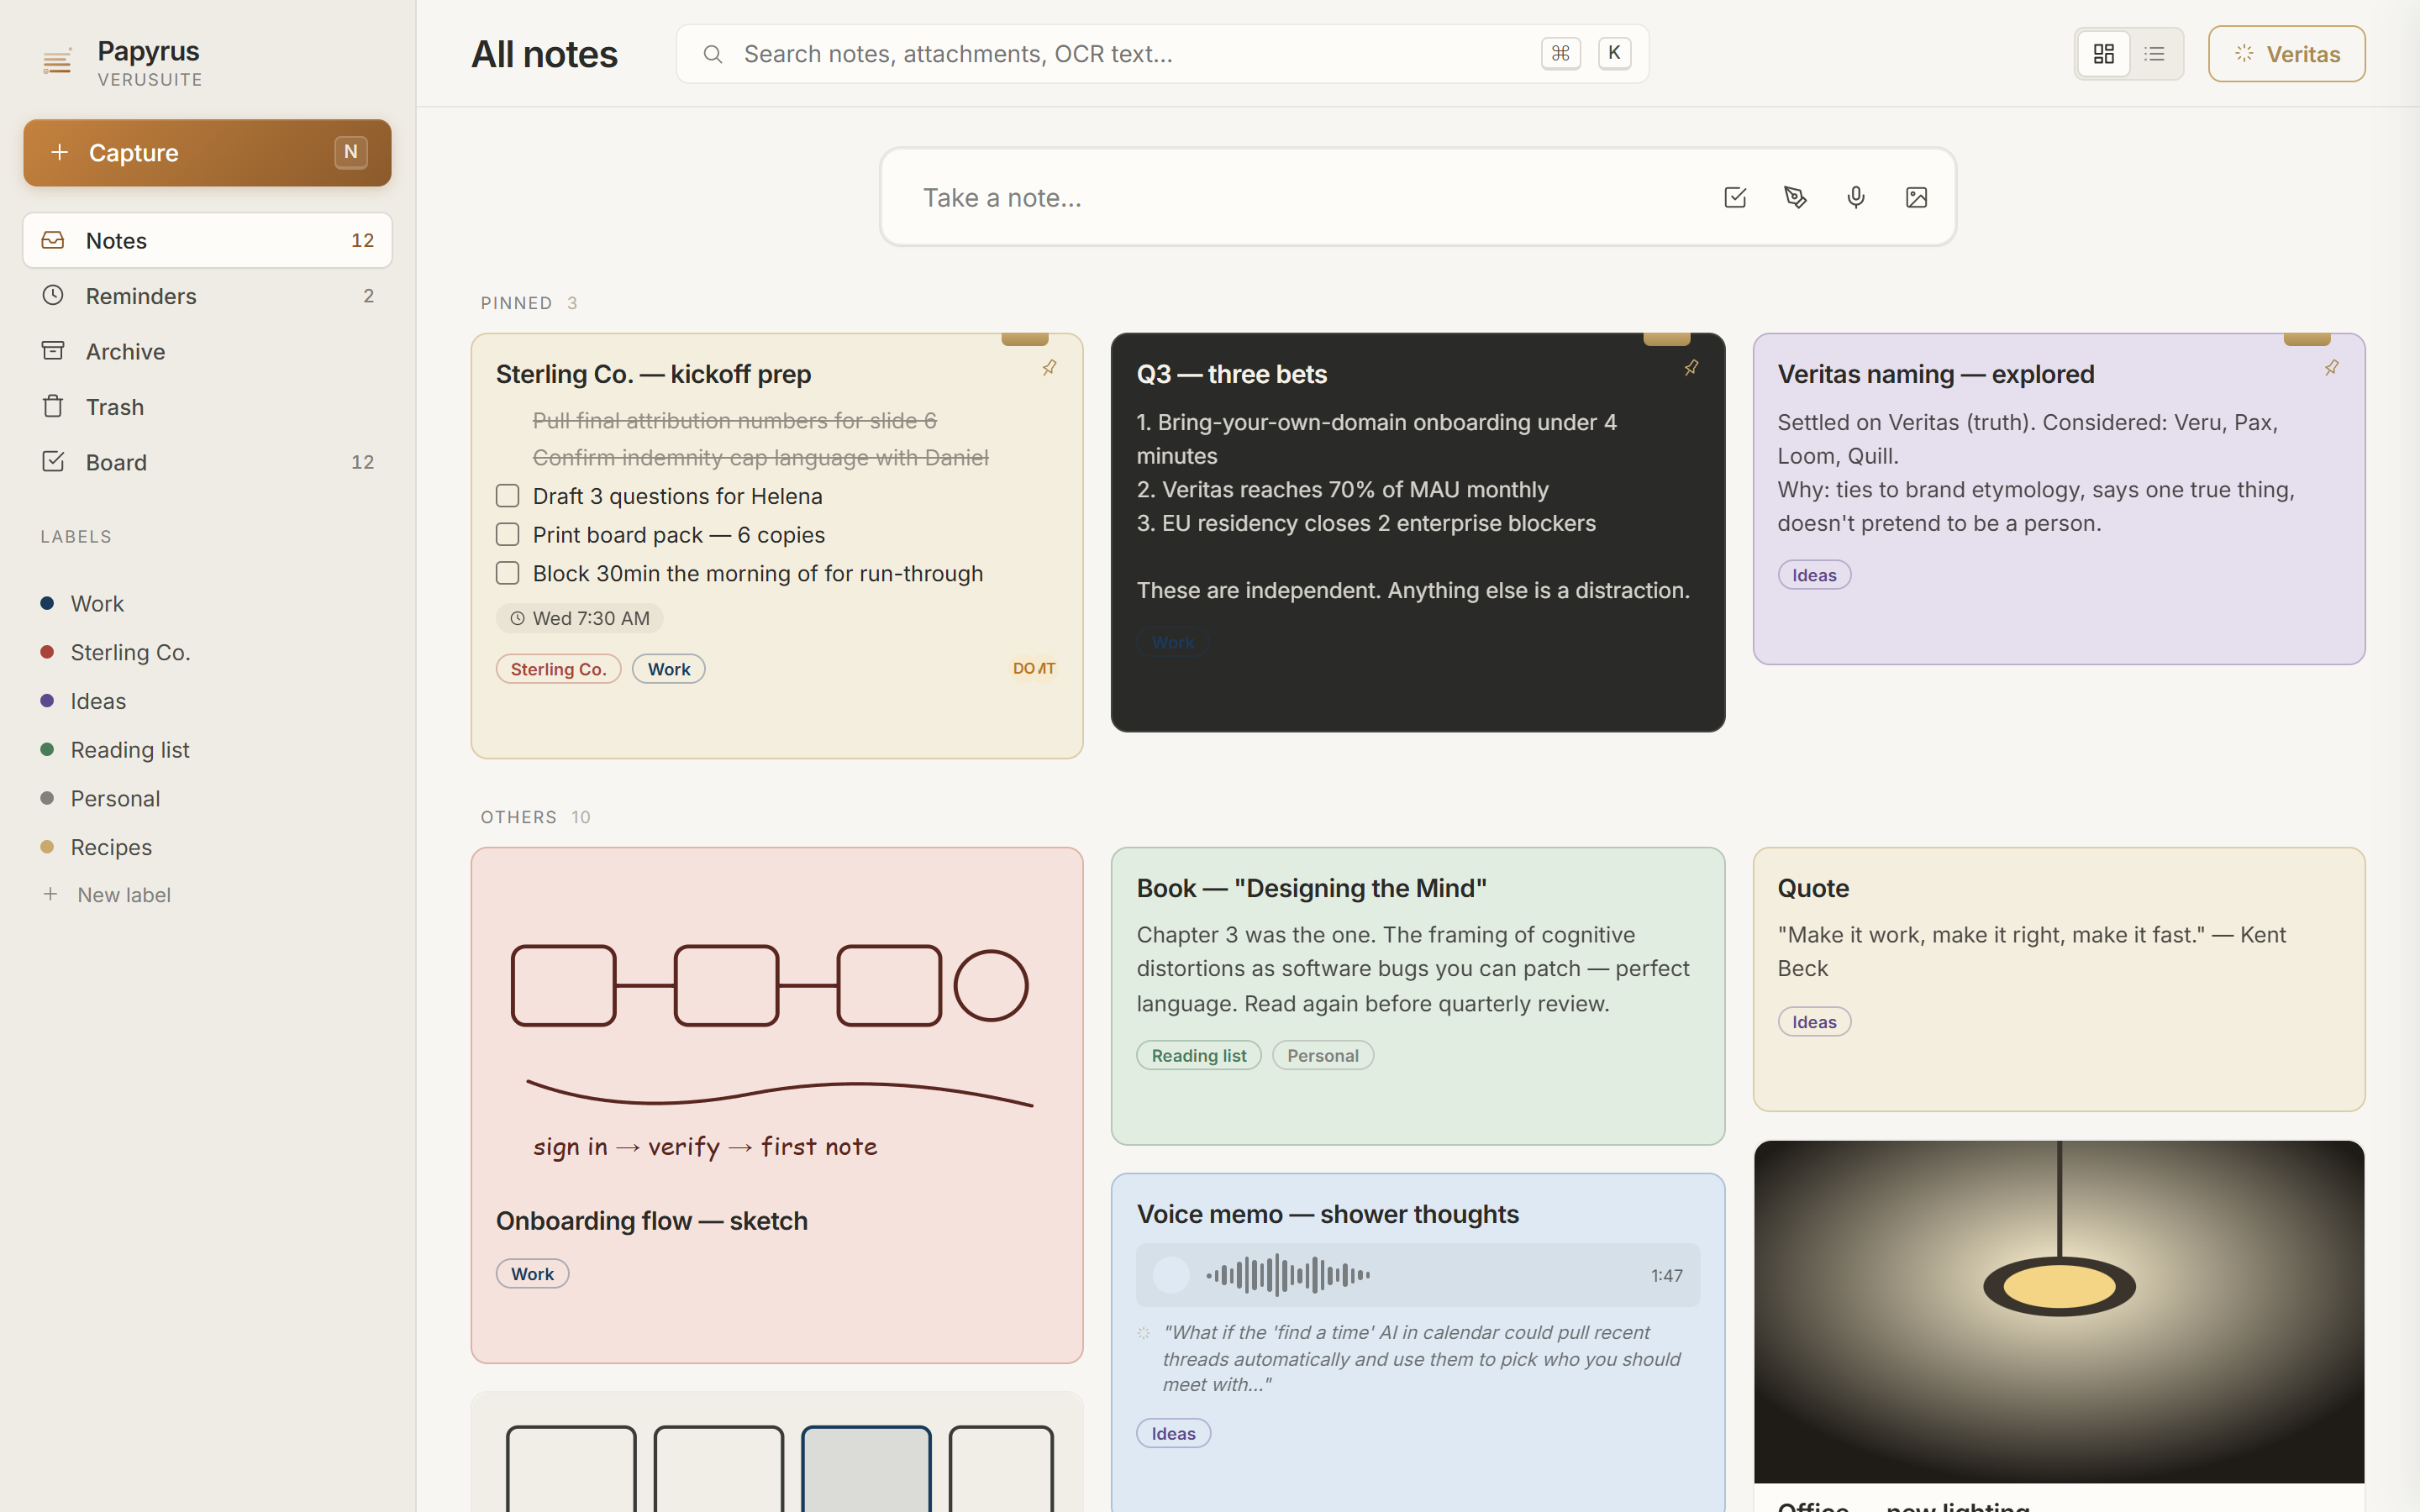Viewport: 2420px width, 1512px height.
Task: Click the Capture button
Action: tap(207, 152)
